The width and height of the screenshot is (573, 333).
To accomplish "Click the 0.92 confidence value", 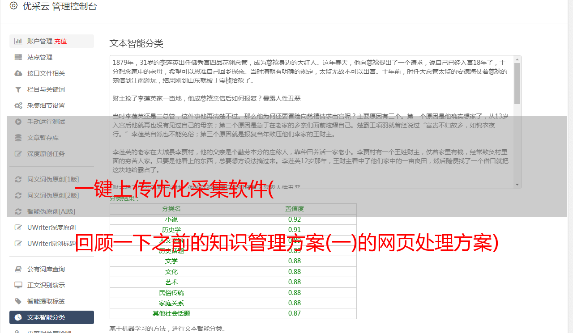I will 295,219.
